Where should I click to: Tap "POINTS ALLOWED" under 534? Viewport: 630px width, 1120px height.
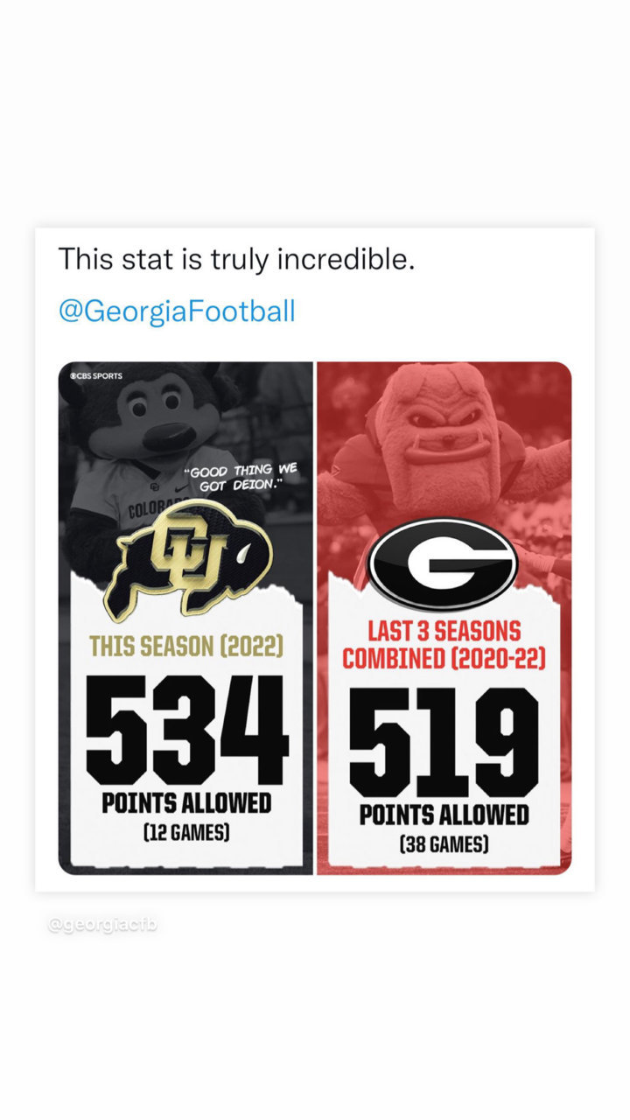pyautogui.click(x=186, y=803)
